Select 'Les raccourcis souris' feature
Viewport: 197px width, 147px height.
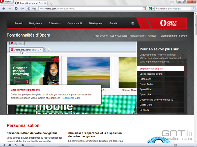coord(160,74)
